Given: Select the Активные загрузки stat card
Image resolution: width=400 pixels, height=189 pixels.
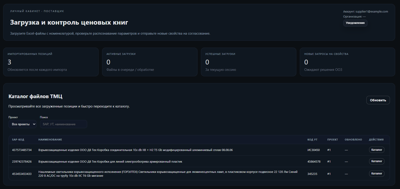Looking at the screenshot, I should (x=150, y=62).
